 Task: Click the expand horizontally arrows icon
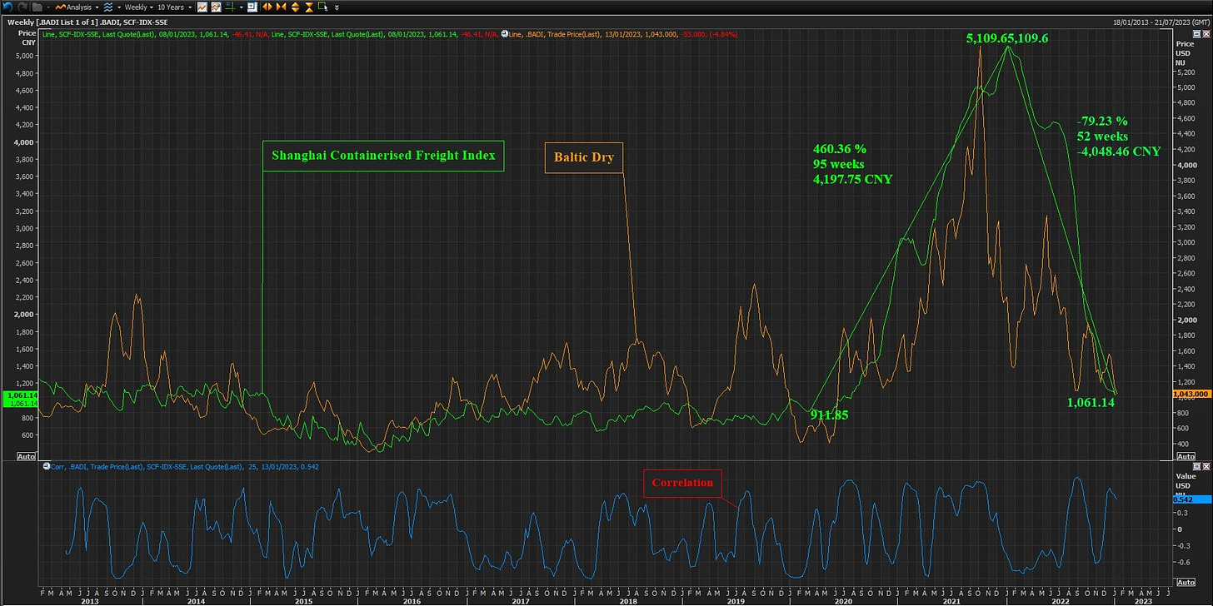tap(267, 7)
